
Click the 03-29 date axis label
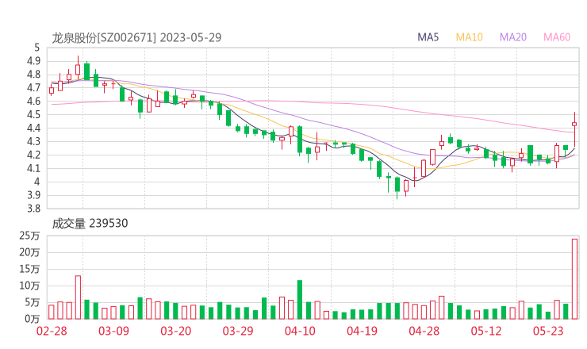click(237, 331)
